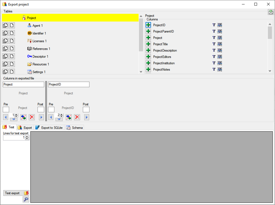This screenshot has width=275, height=205.
Task: Open the Schema tab
Action: [x=74, y=127]
